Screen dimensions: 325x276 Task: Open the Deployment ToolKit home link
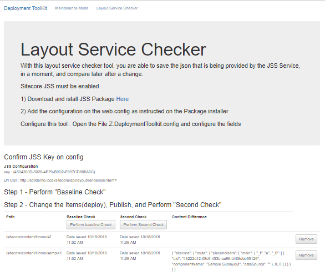click(x=26, y=8)
